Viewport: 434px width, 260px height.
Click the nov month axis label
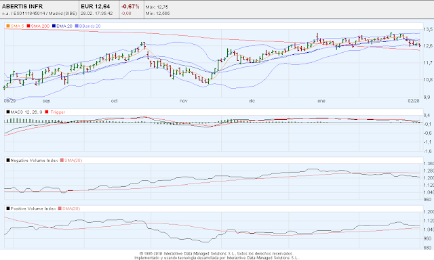click(x=184, y=101)
